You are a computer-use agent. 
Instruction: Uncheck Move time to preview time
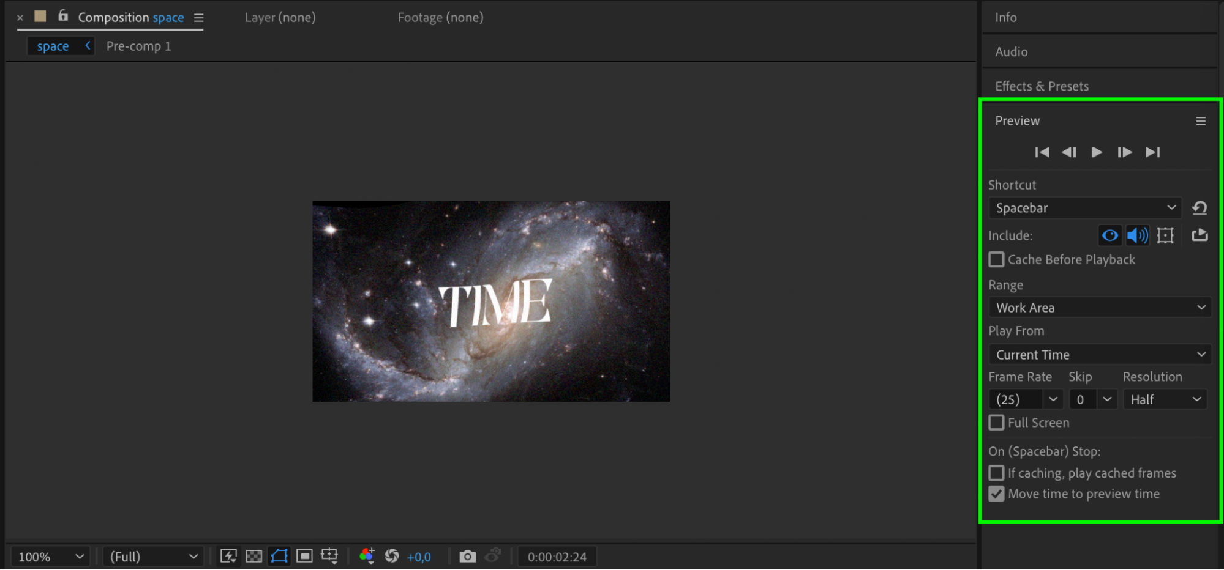tap(996, 494)
